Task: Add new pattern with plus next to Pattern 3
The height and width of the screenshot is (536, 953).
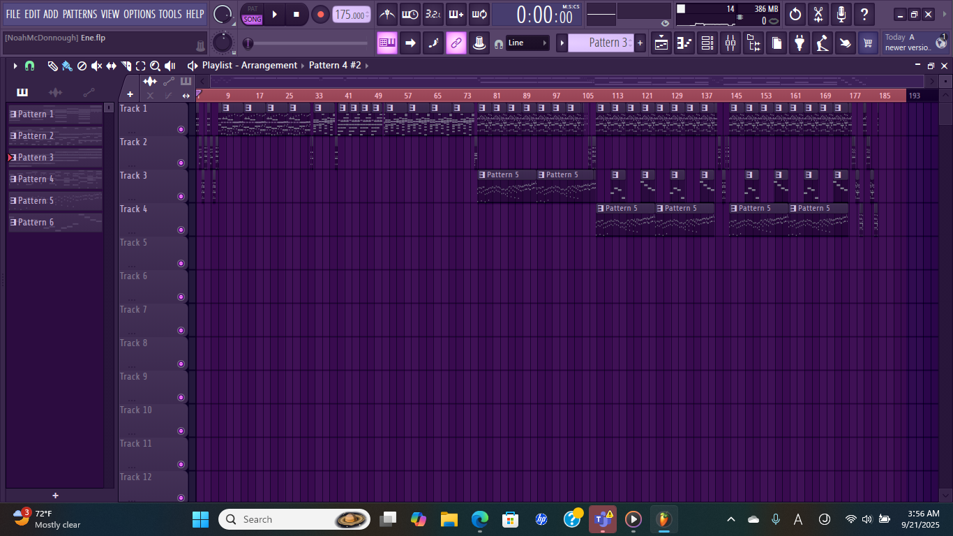Action: [x=640, y=43]
